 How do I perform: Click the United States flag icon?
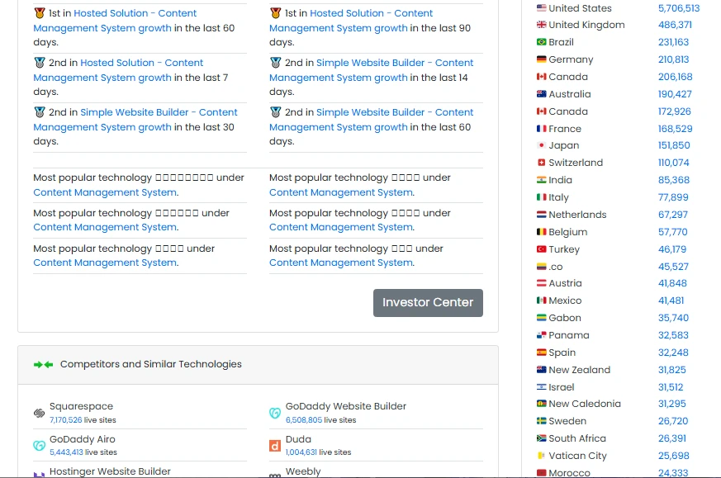tap(541, 8)
